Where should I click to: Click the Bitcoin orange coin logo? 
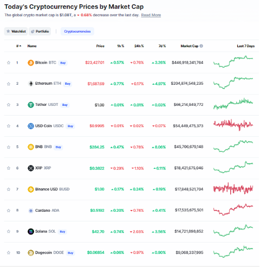31,63
